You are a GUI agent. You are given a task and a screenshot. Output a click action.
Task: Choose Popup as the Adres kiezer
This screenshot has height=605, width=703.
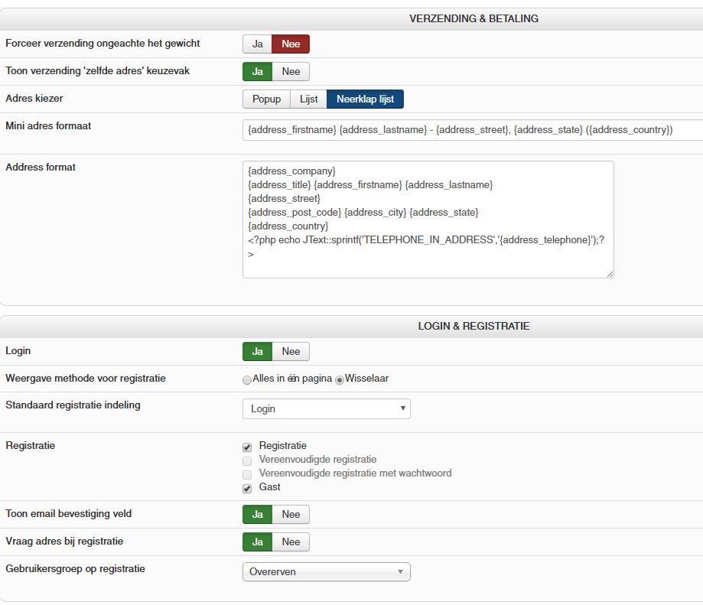tap(266, 99)
